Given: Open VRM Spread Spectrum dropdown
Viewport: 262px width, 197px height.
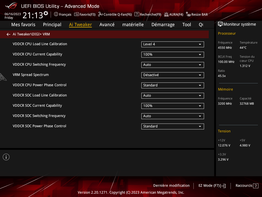Looking at the screenshot, I should [173, 75].
